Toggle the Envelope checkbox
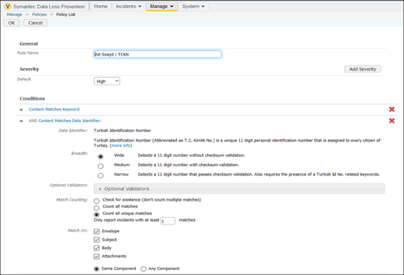Screen dimensions: 404x275 [x=97, y=232]
